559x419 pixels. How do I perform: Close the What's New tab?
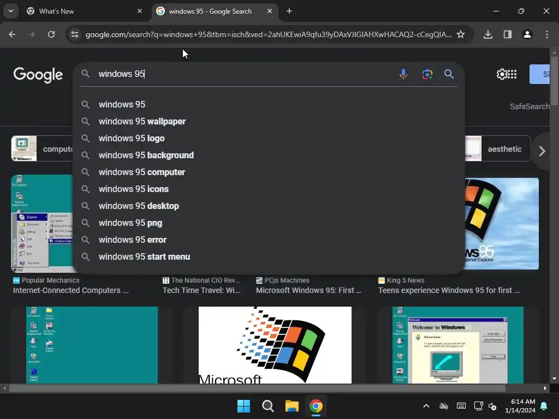tap(140, 11)
